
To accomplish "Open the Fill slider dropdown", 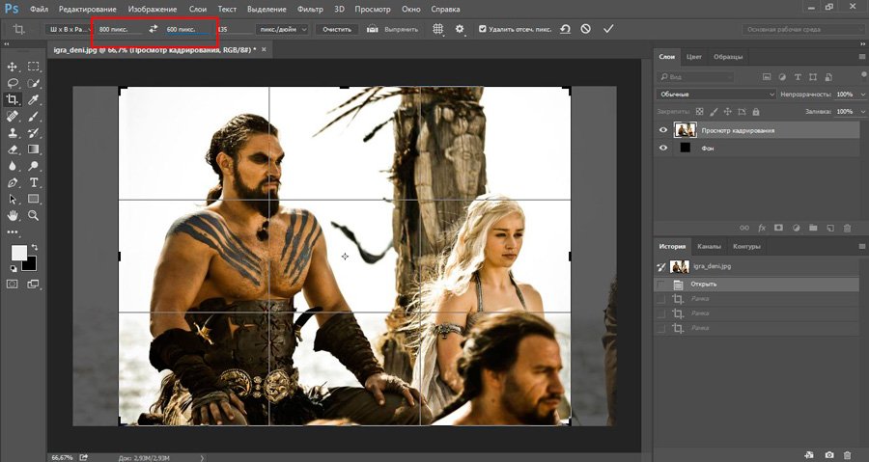I will [862, 112].
